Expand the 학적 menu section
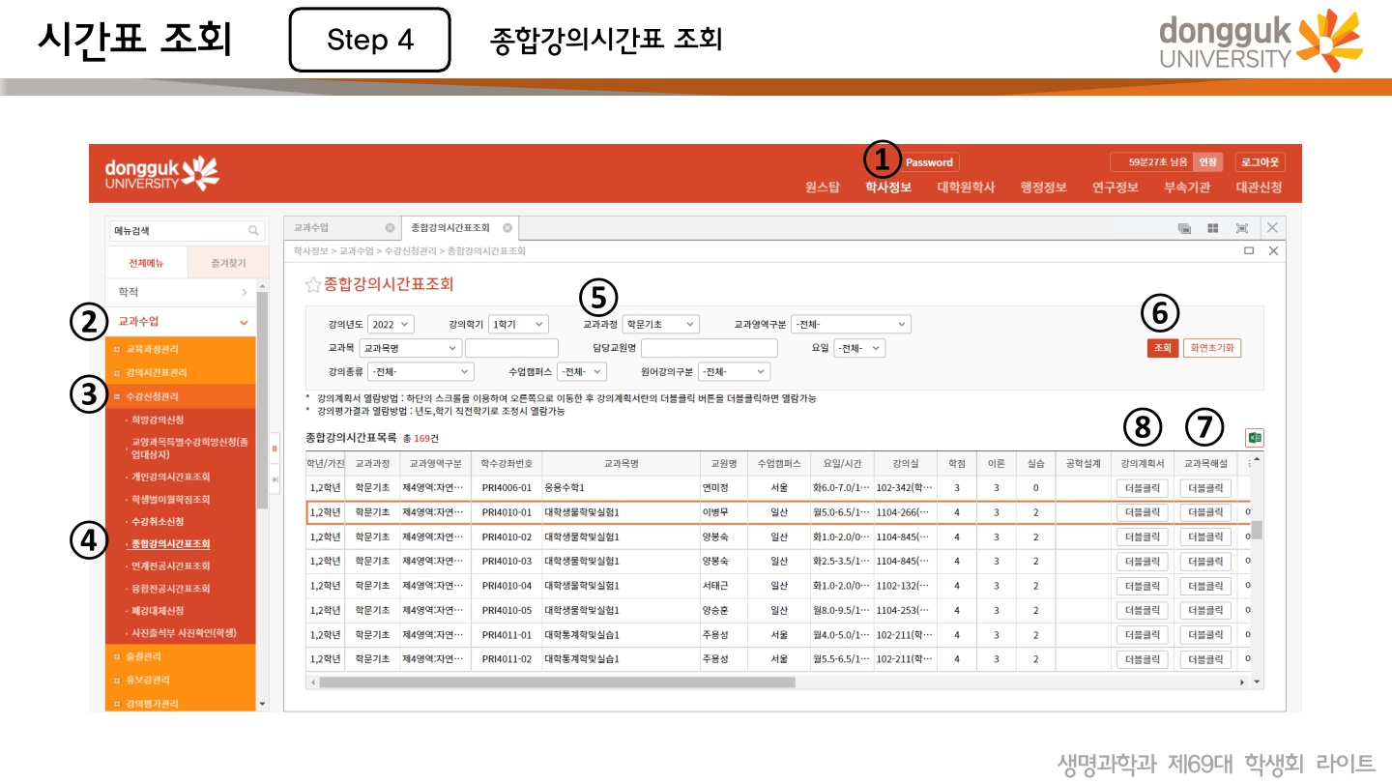The image size is (1392, 783). pyautogui.click(x=180, y=291)
